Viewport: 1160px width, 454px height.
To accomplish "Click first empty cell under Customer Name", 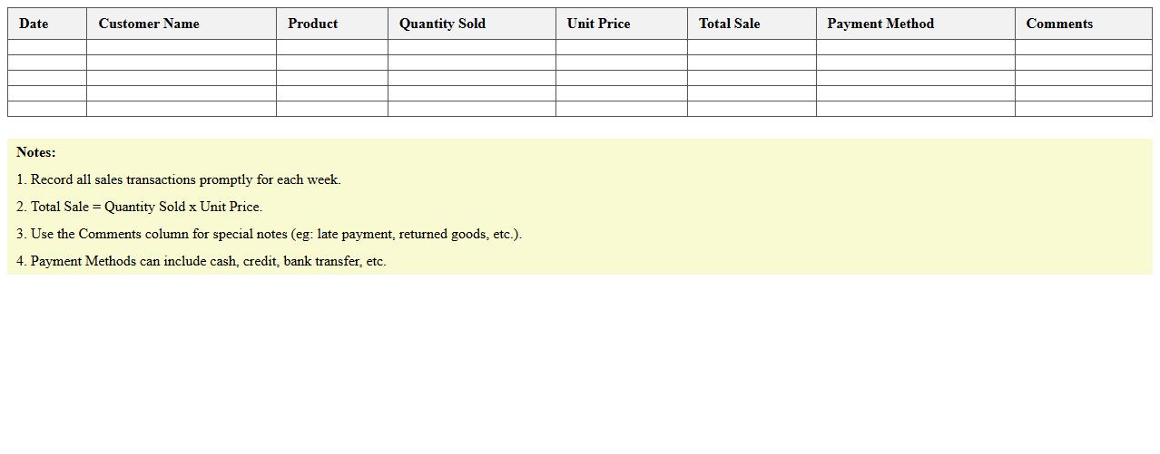I will click(181, 47).
